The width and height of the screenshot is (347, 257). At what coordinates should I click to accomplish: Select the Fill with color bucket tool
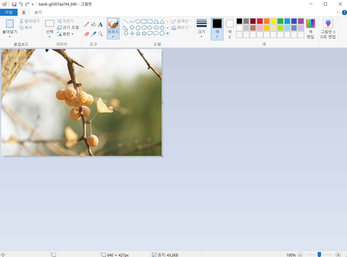[94, 24]
